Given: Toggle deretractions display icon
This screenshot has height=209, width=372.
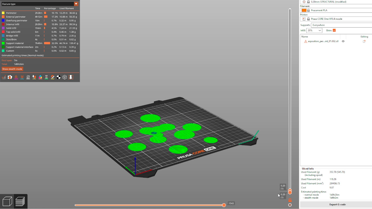Looking at the screenshot, I should pos(22,77).
